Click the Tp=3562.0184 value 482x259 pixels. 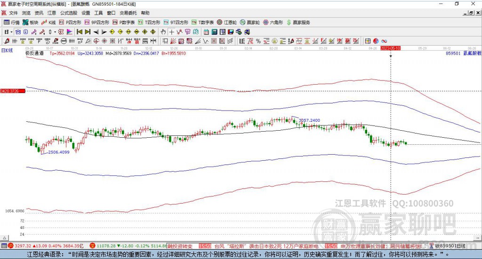pyautogui.click(x=62, y=54)
